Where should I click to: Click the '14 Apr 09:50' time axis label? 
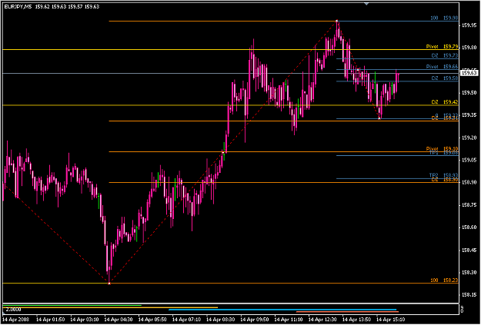point(254,319)
